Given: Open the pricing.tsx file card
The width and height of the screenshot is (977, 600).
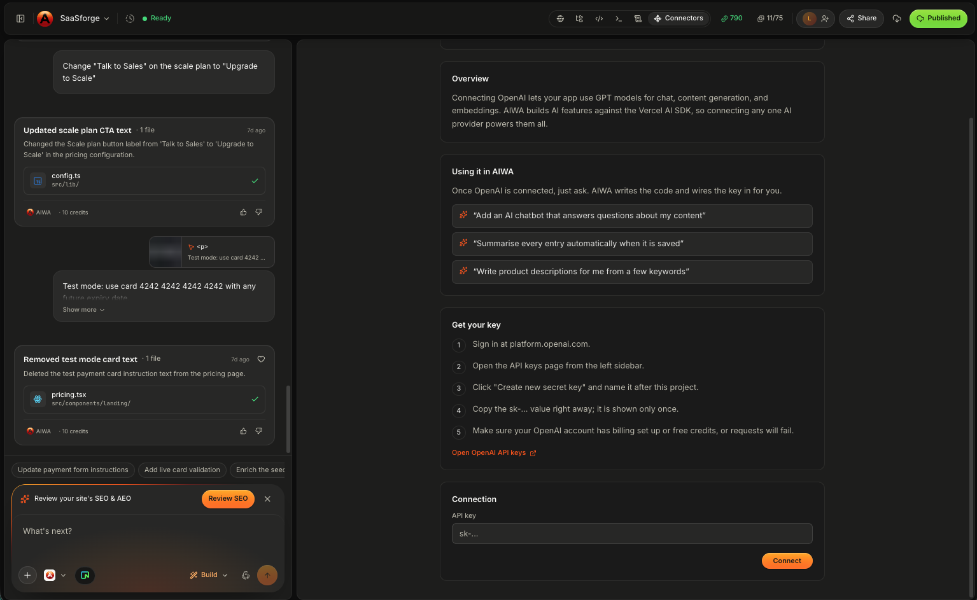Looking at the screenshot, I should [144, 400].
